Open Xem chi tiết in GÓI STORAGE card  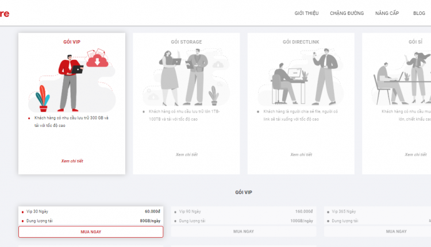point(187,155)
